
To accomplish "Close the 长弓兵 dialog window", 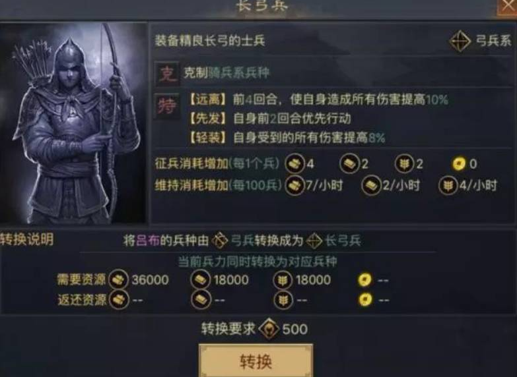I will (x=507, y=7).
